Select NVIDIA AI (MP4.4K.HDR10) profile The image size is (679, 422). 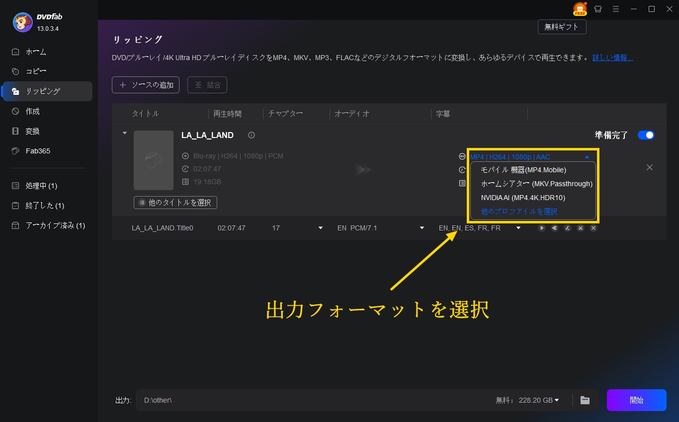(522, 198)
